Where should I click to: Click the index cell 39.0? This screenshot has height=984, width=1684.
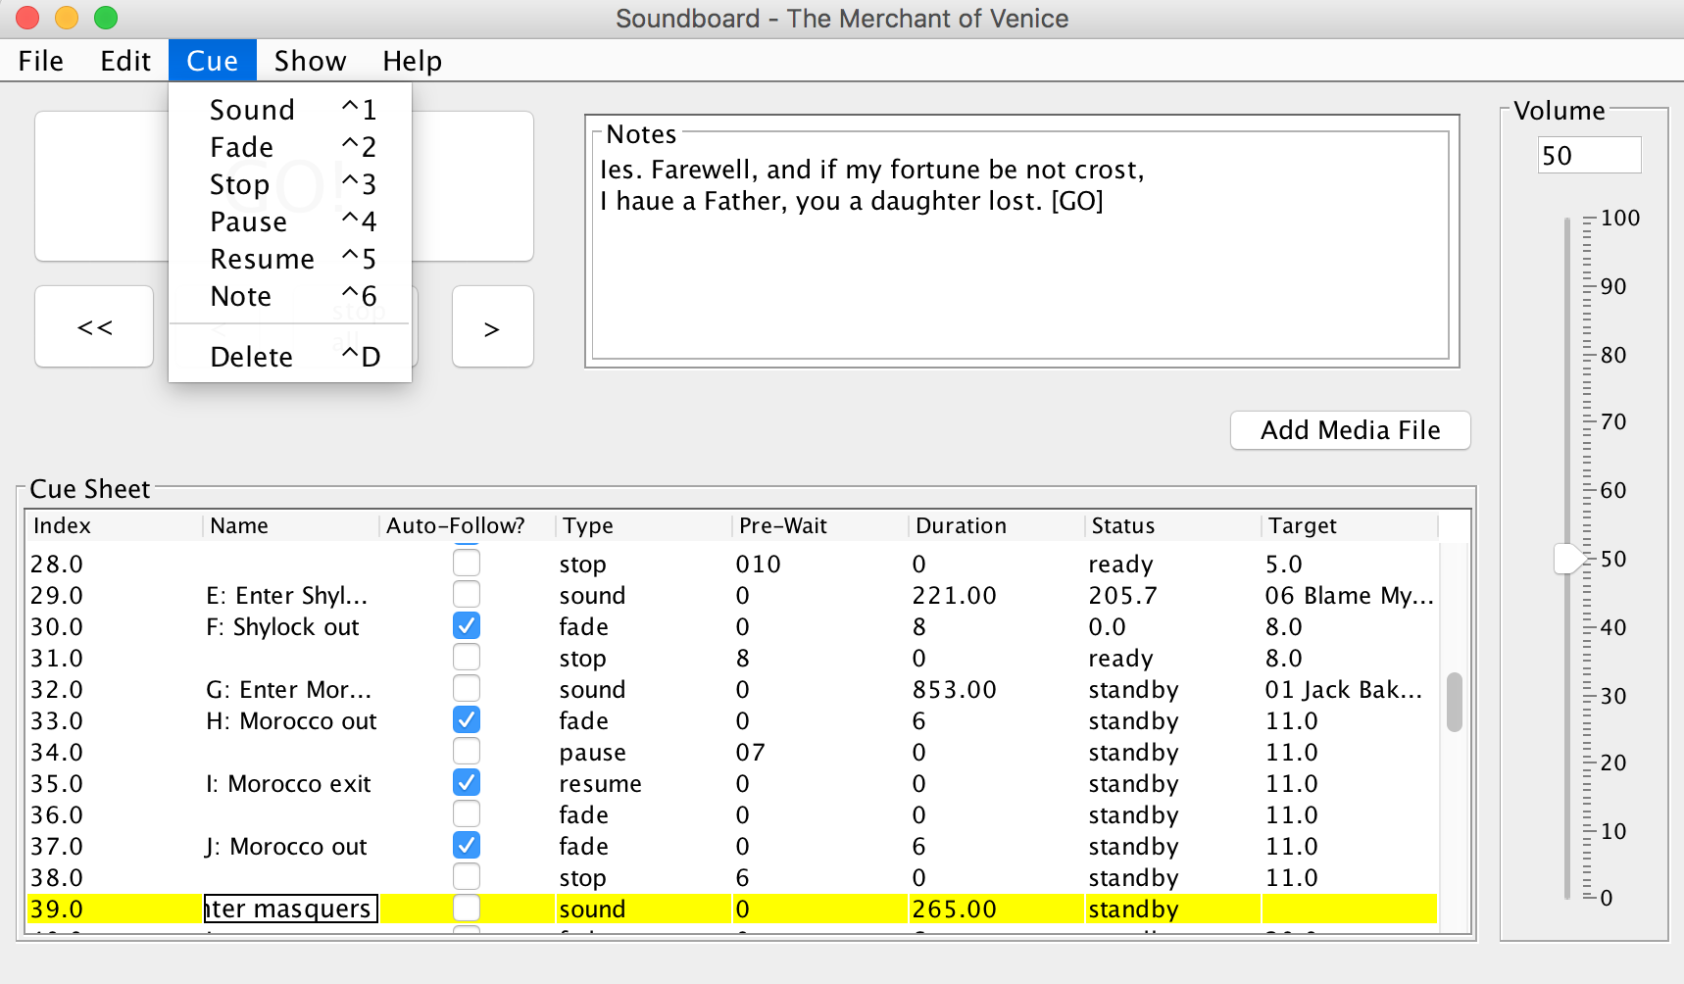115,909
